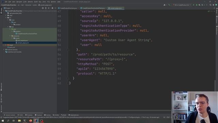Select test_request.json in project tree
Viewport: 218px width, 123px height.
(21, 40)
